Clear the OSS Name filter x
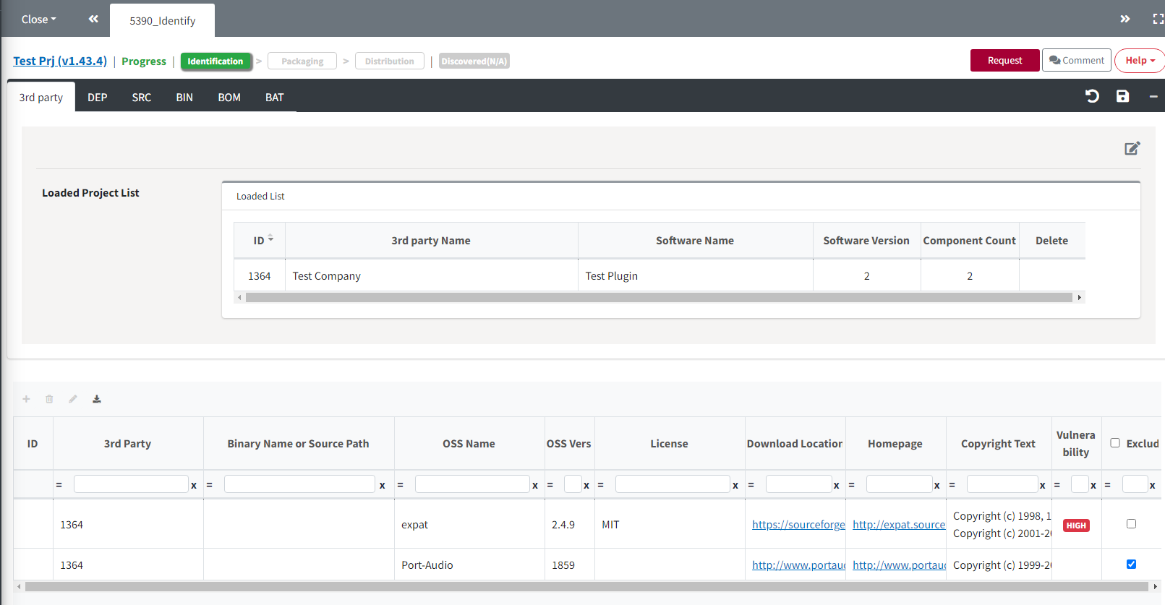This screenshot has height=605, width=1165. (535, 485)
